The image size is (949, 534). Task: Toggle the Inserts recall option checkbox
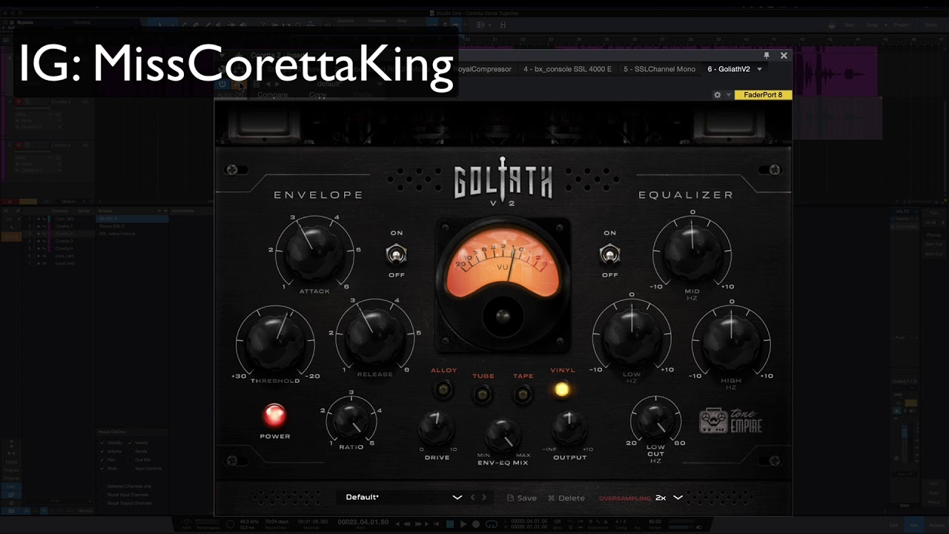130,443
